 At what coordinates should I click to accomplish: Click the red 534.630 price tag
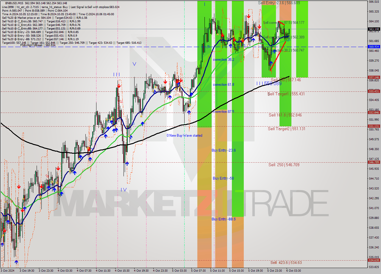pyautogui.click(x=374, y=260)
